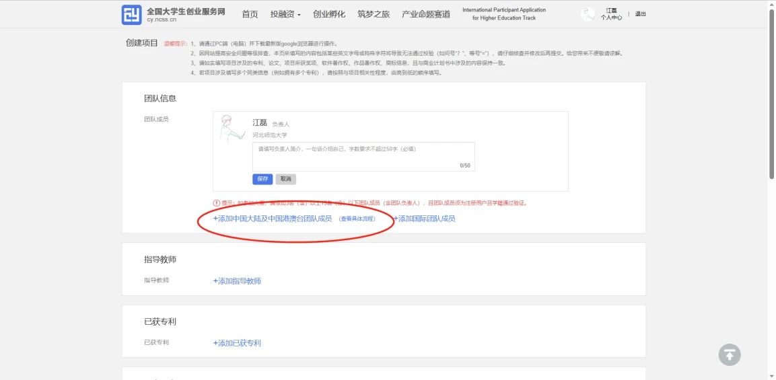The image size is (776, 380).
Task: Click 添加国际团队成员 link
Action: coord(424,219)
